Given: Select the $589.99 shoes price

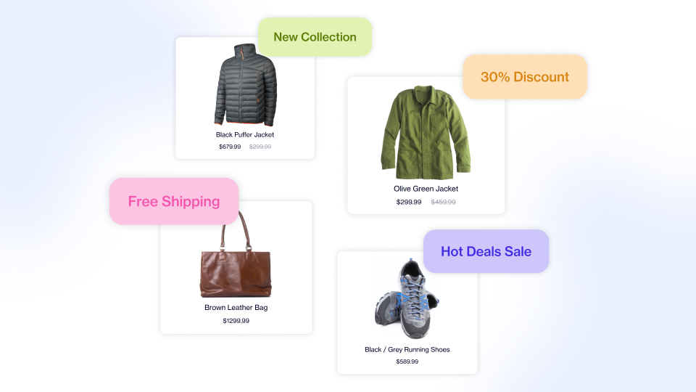Looking at the screenshot, I should click(x=407, y=362).
